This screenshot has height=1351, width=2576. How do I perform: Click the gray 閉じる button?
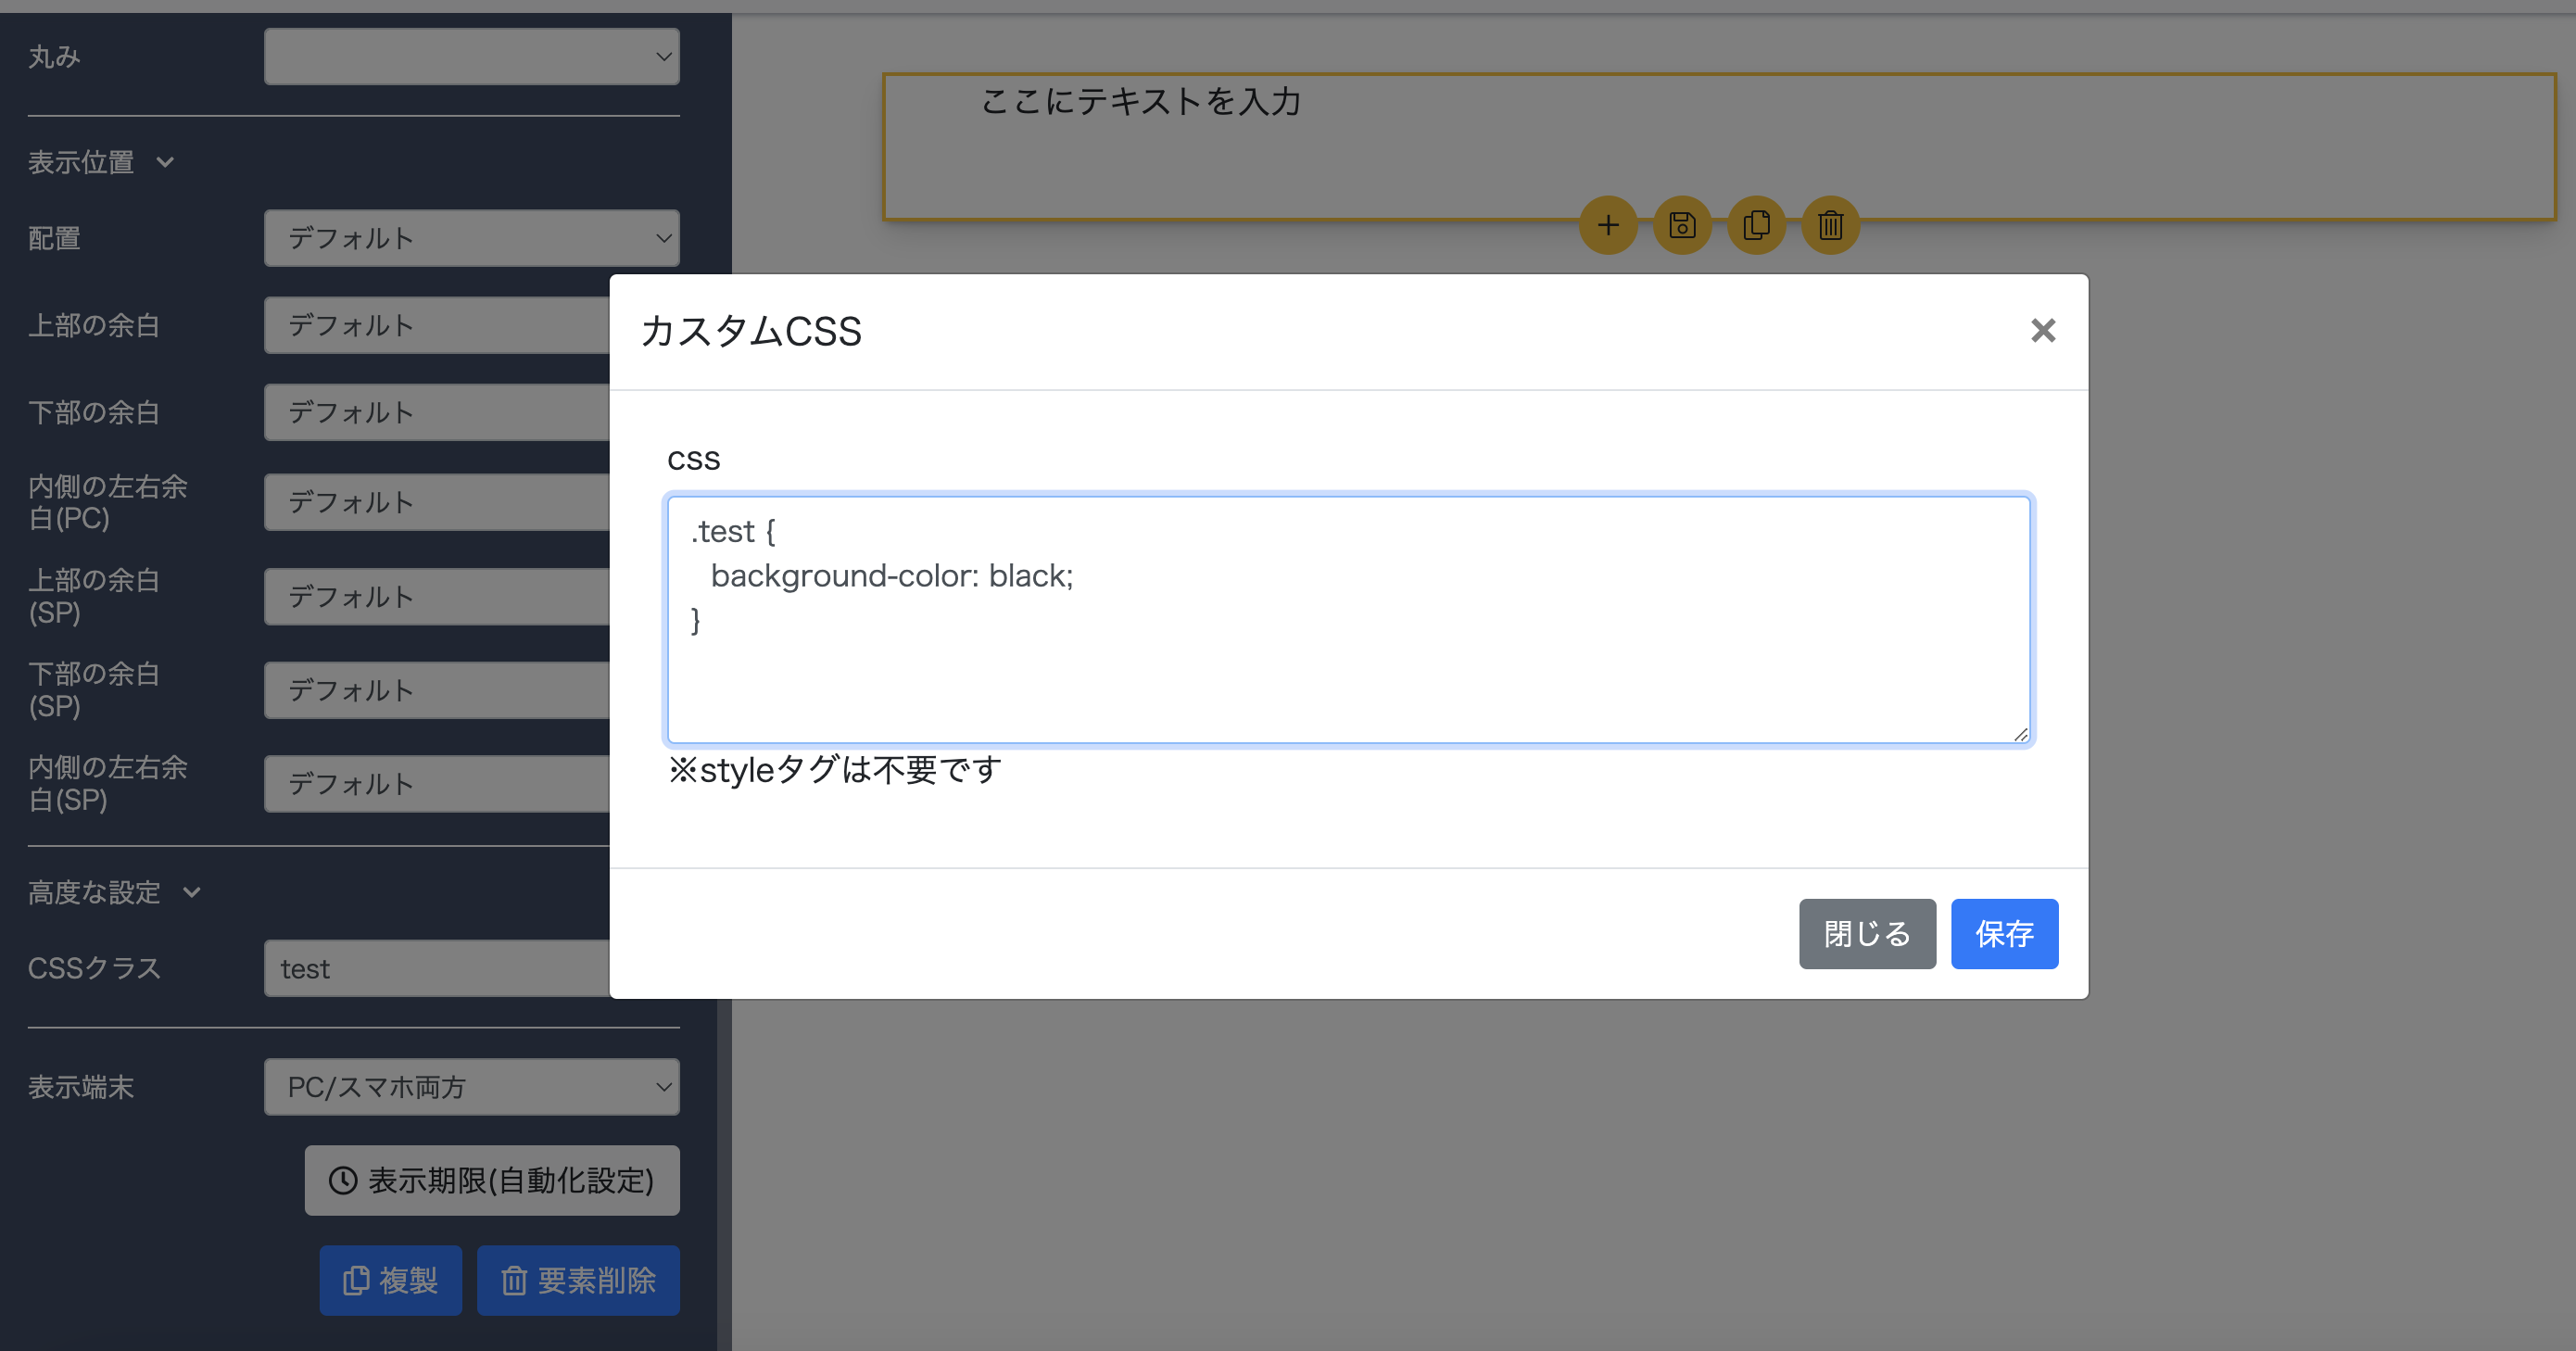click(1866, 933)
